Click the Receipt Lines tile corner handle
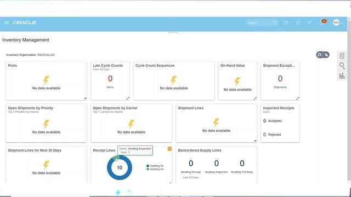 coord(170,183)
